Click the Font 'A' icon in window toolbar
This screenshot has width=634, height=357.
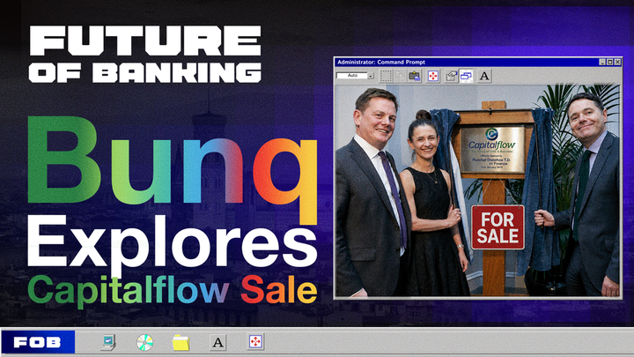click(484, 76)
